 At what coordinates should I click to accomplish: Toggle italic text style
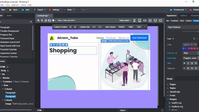click(x=188, y=63)
